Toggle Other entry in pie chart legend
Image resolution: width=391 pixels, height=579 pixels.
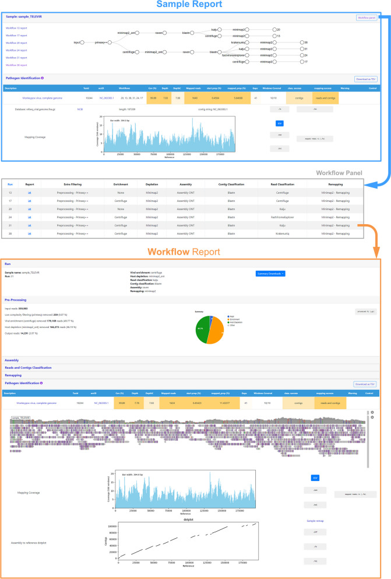(231, 325)
